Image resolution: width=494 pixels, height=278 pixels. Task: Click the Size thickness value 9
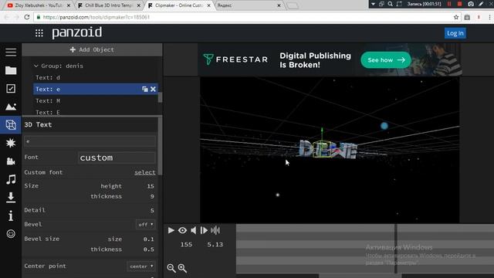152,197
